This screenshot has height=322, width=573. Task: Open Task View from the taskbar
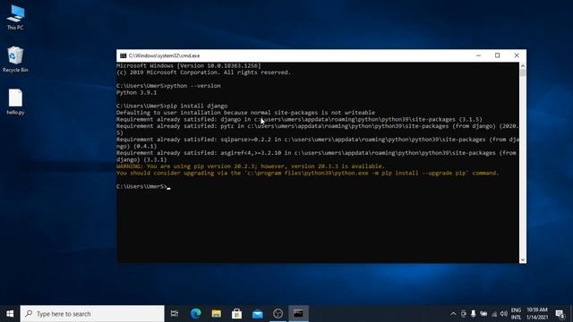coord(175,314)
